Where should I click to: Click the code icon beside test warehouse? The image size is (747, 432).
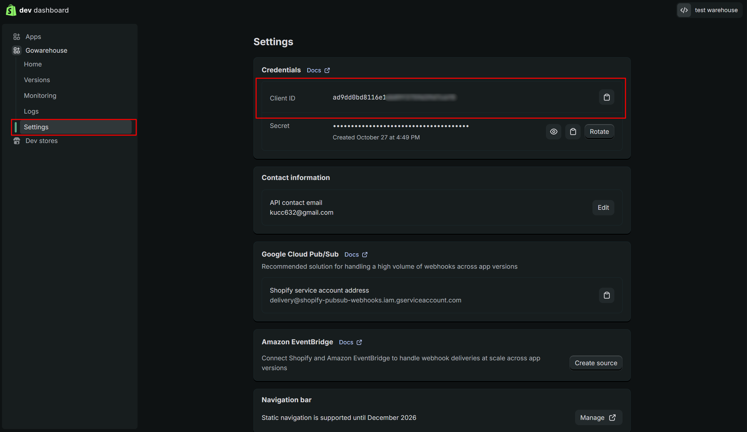click(684, 10)
